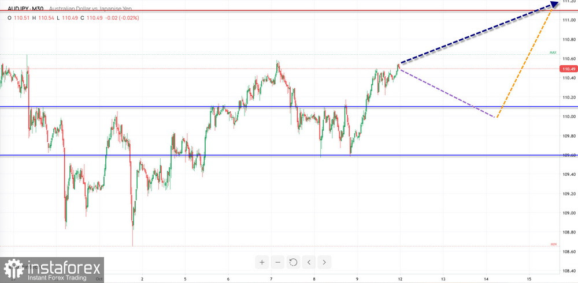This screenshot has width=578, height=283.
Task: Click the 109.00 price axis label
Action: pos(569,213)
